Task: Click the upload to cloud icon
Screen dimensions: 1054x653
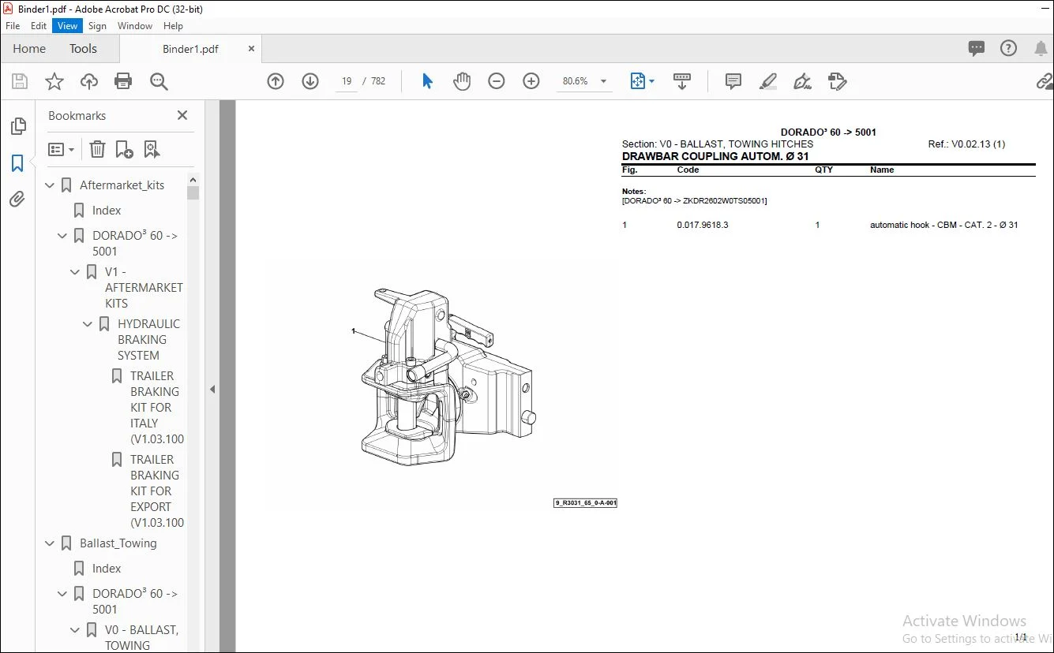Action: tap(89, 81)
